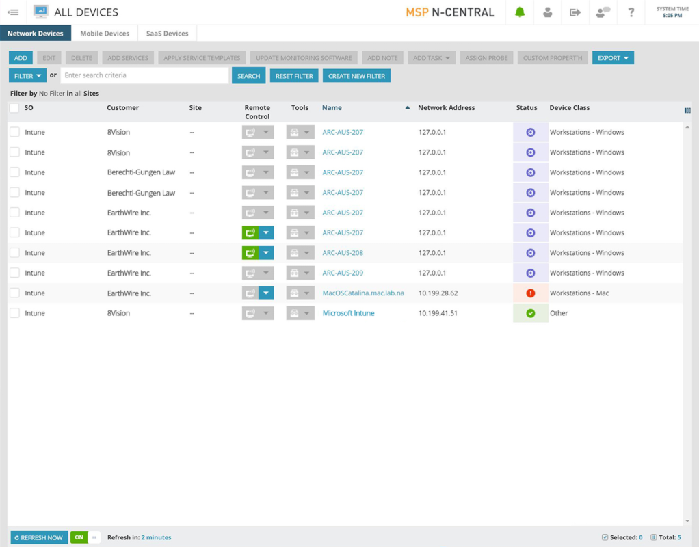Expand tools dropdown for ARC-AUS-208
Viewport: 699px width, 547px height.
pyautogui.click(x=307, y=253)
